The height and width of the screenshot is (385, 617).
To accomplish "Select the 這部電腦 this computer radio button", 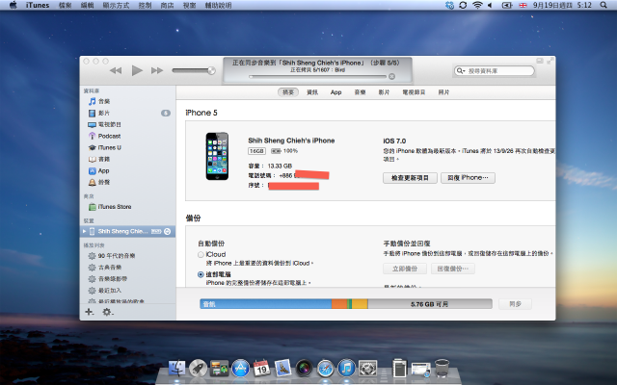I will point(201,274).
